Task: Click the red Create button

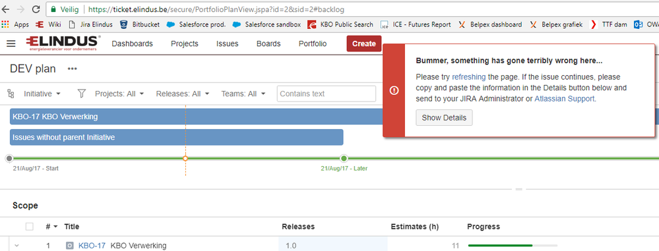Action: [x=364, y=43]
